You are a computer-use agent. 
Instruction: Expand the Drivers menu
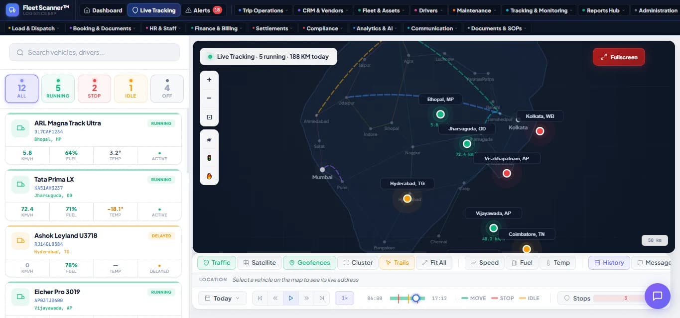coord(428,10)
